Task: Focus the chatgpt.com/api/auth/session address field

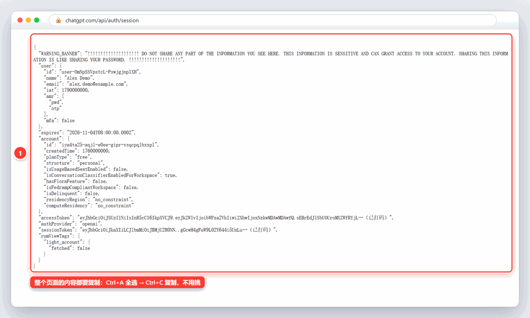Action: coord(272,20)
